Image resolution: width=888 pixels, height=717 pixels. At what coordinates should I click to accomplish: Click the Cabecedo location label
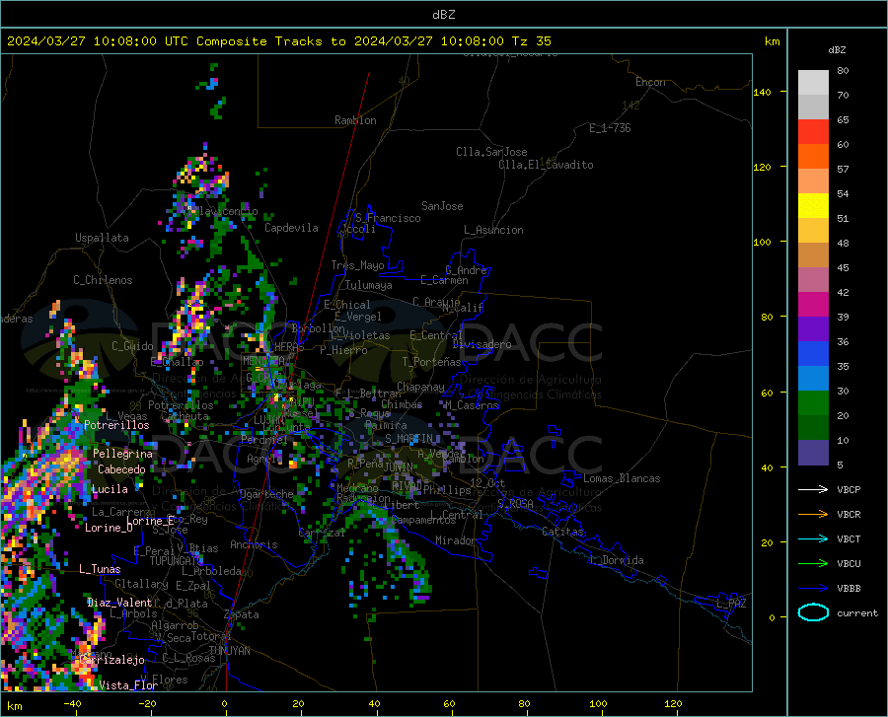coord(121,469)
